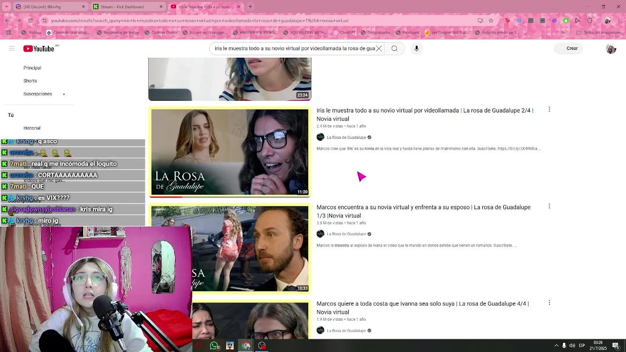Screen dimensions: 626x352
Task: Close the Kick Dashboard tab
Action: [161, 7]
